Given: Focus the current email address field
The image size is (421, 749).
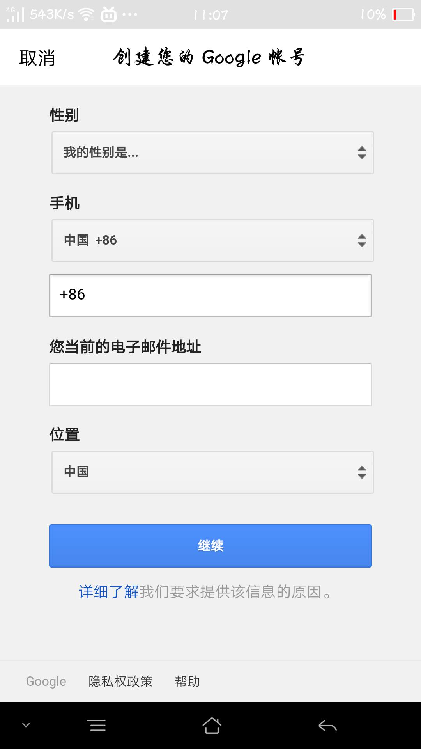Looking at the screenshot, I should [x=210, y=384].
